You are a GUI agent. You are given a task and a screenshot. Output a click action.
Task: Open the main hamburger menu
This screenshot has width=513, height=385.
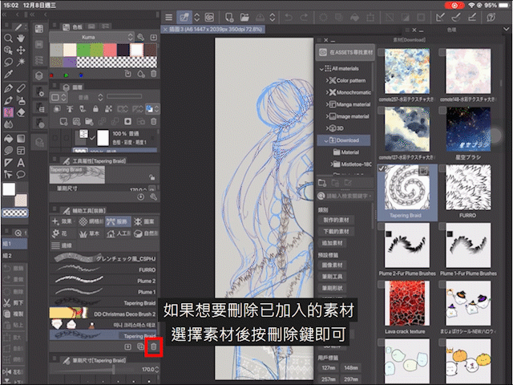coord(169,18)
